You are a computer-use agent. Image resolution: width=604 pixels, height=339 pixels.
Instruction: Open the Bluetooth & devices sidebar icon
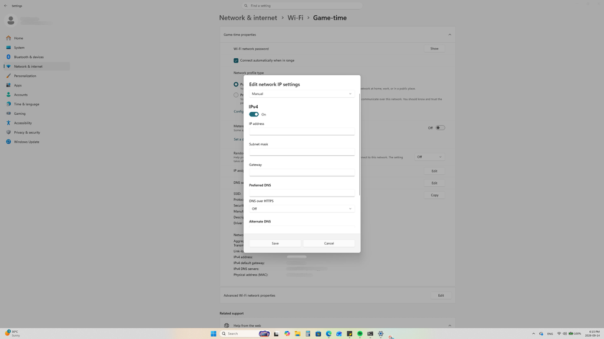point(8,57)
